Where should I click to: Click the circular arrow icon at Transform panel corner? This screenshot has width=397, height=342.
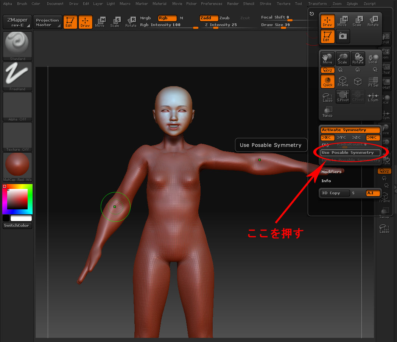(x=312, y=14)
